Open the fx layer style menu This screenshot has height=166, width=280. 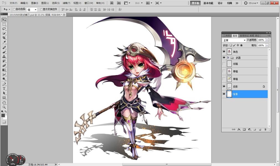(x=239, y=129)
